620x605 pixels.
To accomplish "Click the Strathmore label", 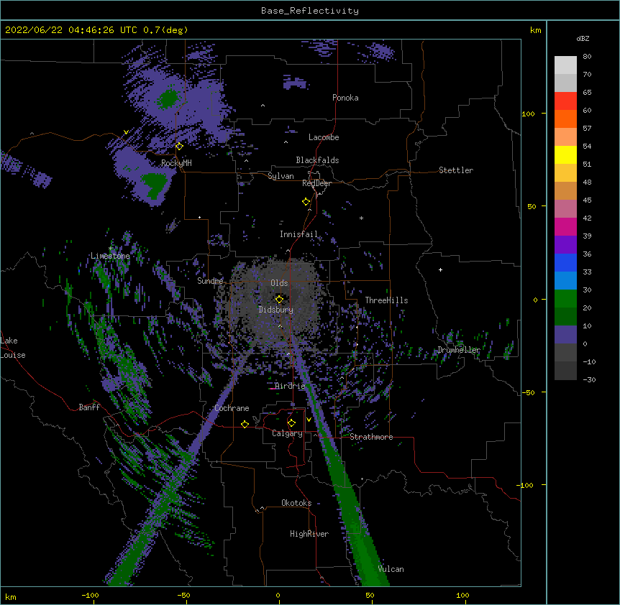I will coord(371,437).
